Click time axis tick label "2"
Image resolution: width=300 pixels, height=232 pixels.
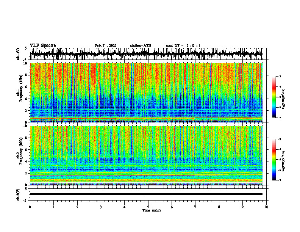coord(77,207)
